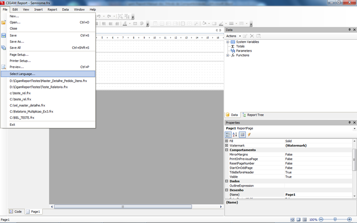Screen dimensions: 357x223
Task: Switch to the Code tab
Action: pyautogui.click(x=16, y=211)
